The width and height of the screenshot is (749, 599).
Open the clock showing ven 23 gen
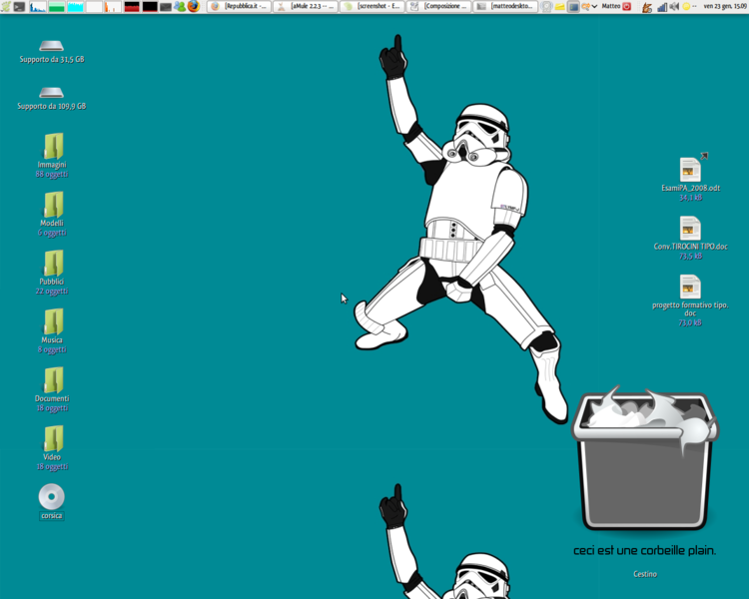click(x=725, y=6)
